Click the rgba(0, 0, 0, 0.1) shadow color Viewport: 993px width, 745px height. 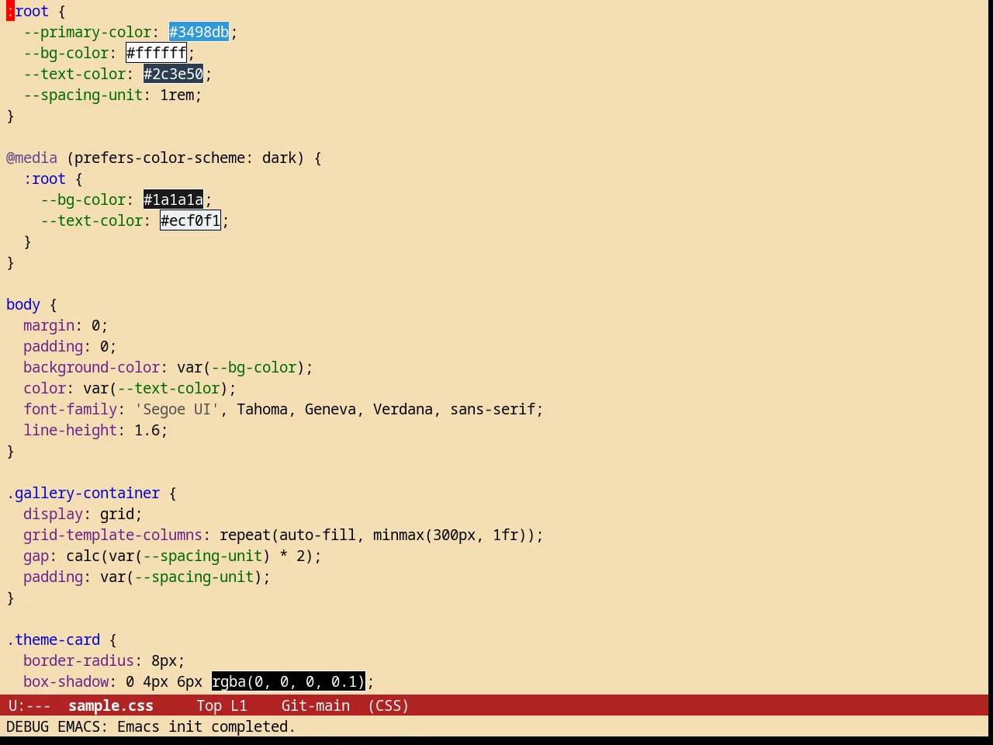pos(288,681)
